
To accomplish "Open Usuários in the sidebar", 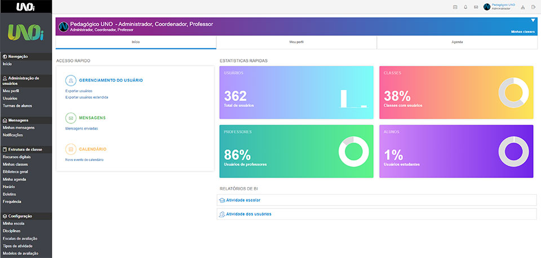I will click(x=10, y=99).
